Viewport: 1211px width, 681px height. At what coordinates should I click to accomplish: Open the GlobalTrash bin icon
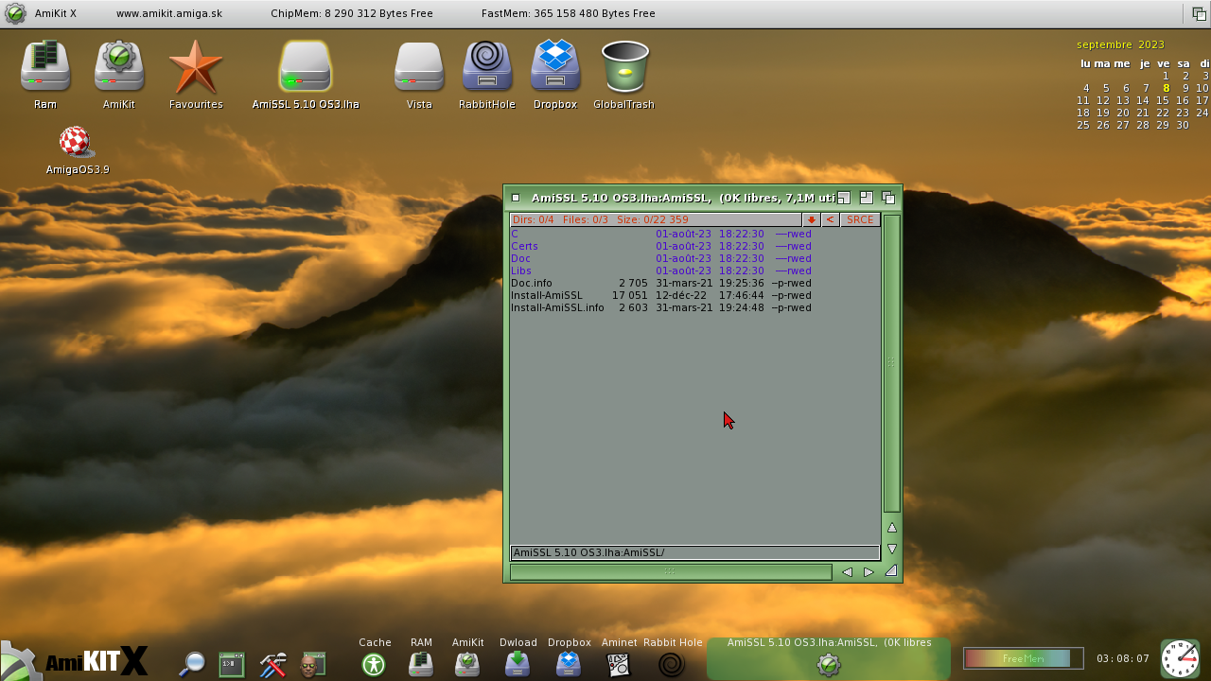pyautogui.click(x=624, y=66)
